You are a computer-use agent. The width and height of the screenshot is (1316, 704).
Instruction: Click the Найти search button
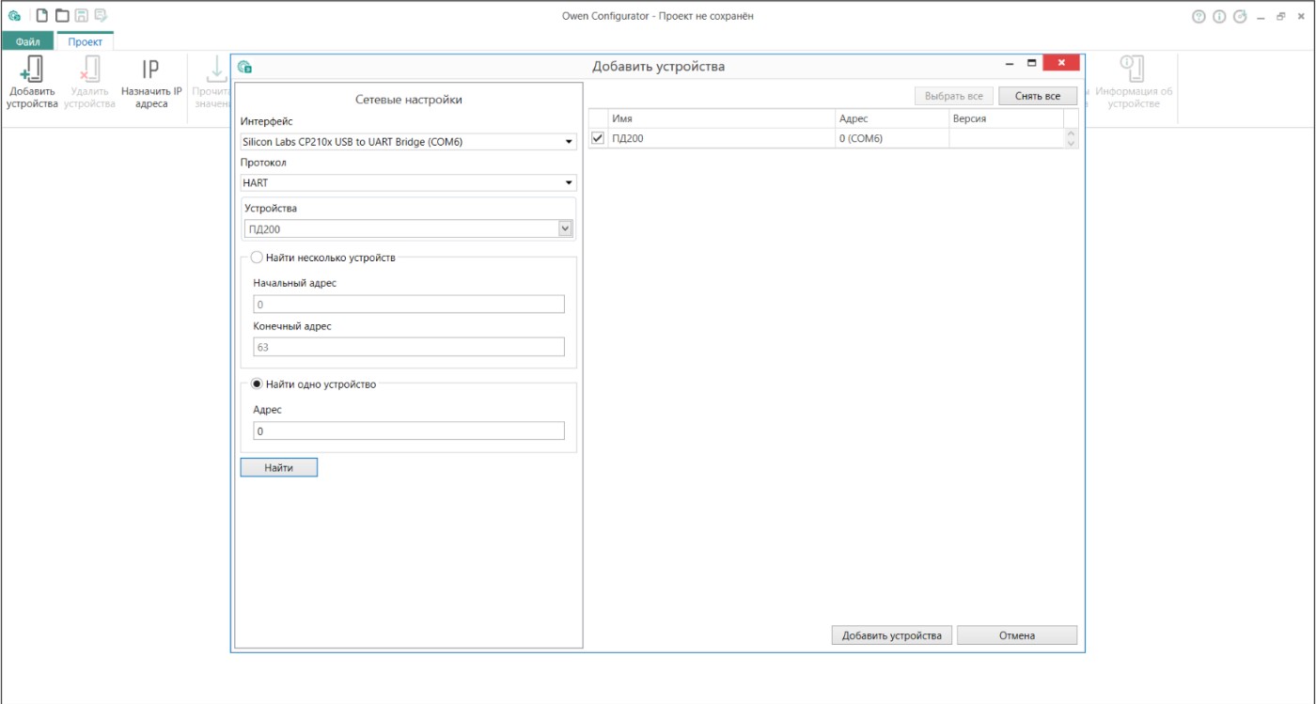tap(278, 467)
